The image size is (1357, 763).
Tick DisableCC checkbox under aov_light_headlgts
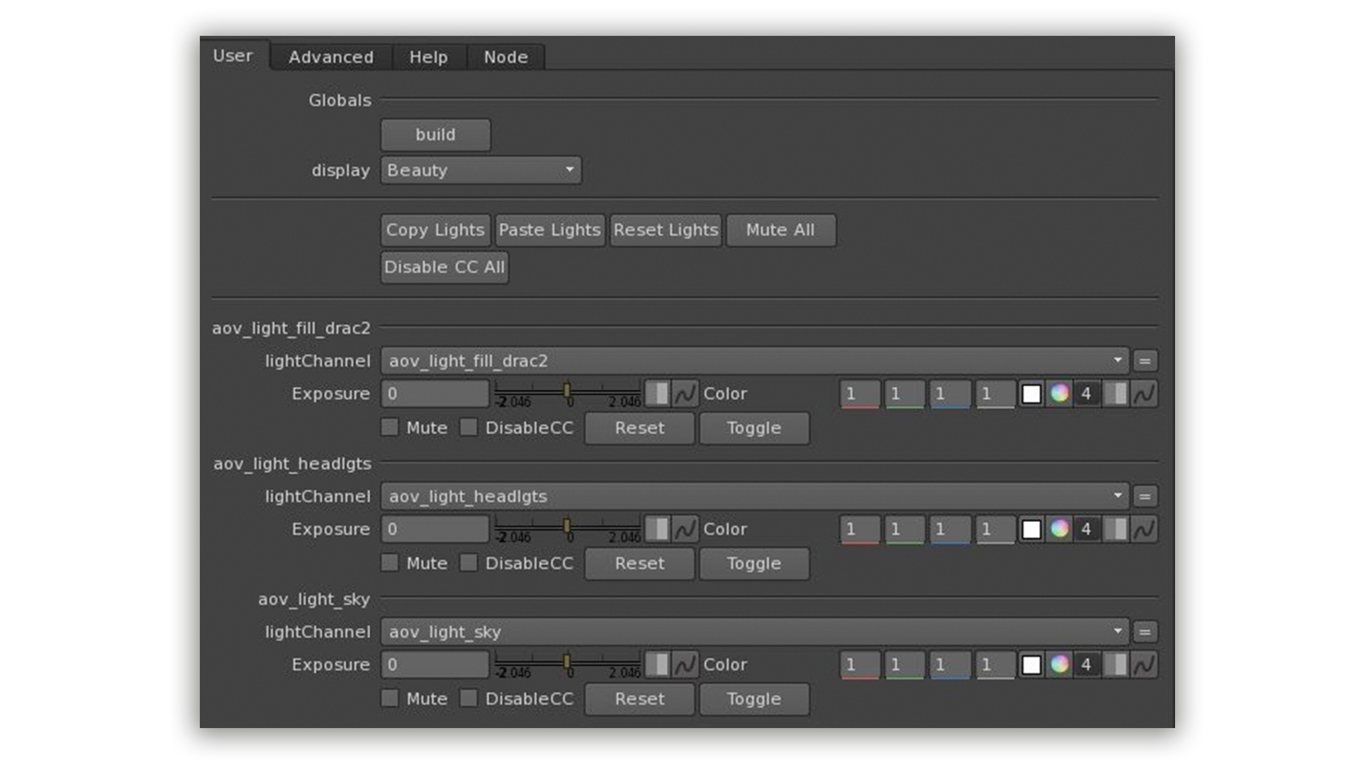(468, 563)
